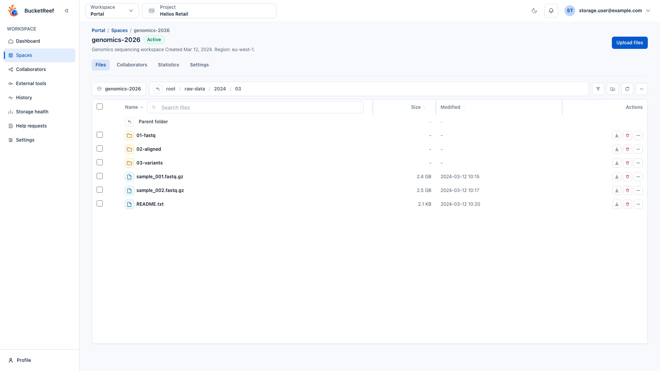Delete the 03-variants folder
This screenshot has height=371, width=660.
click(628, 163)
